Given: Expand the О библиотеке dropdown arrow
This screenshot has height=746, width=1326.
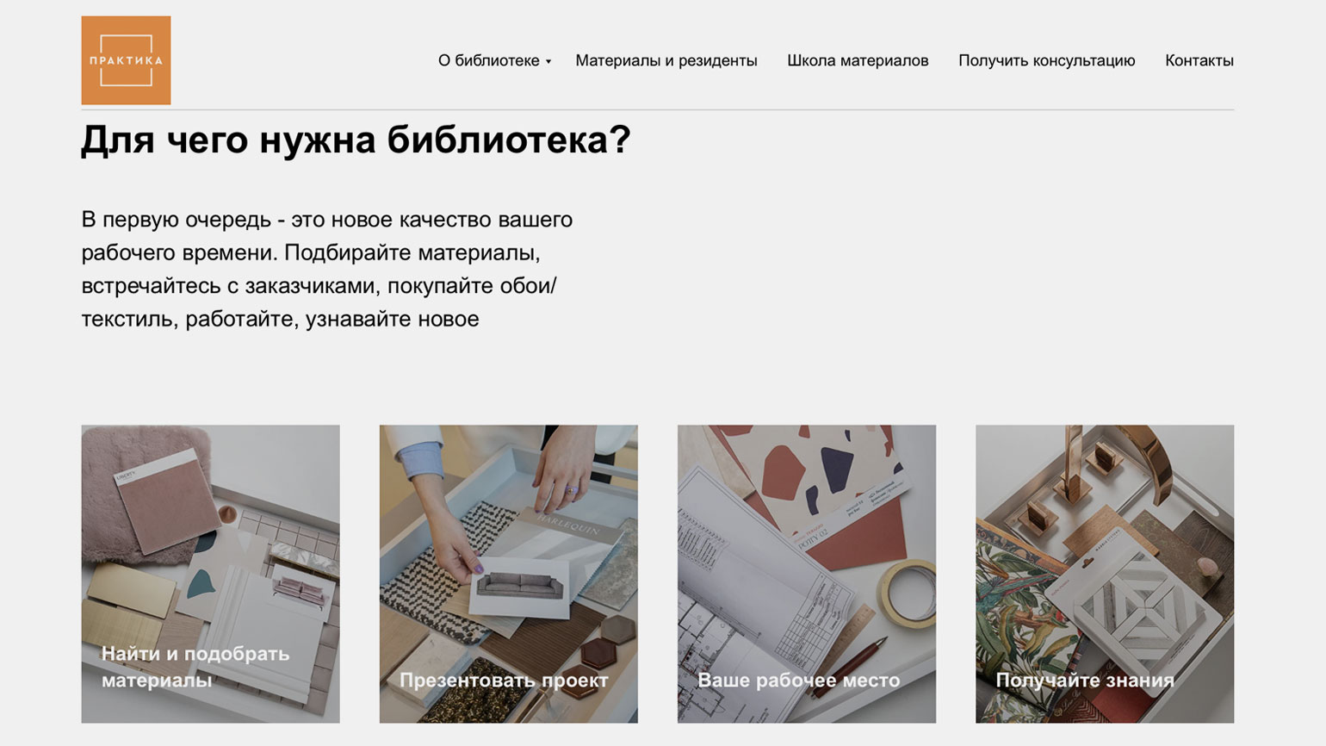Looking at the screenshot, I should click(548, 61).
